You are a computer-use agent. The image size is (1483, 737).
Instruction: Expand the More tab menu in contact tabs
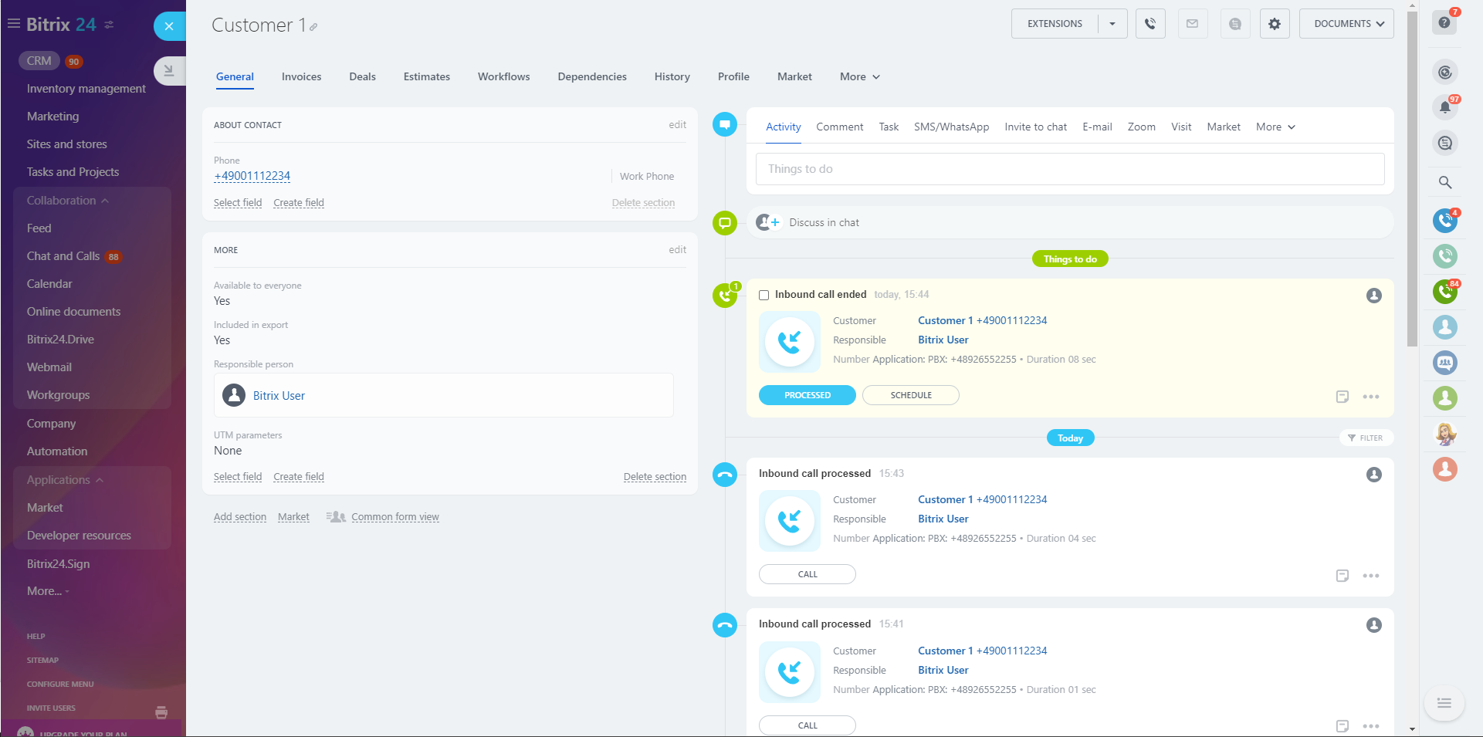[859, 76]
